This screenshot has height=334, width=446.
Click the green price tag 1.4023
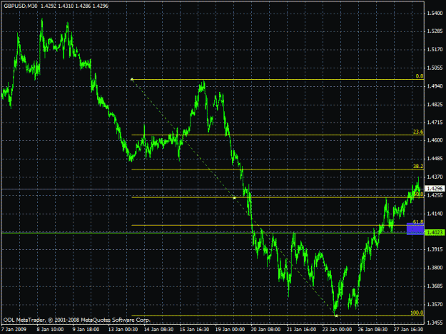pos(435,233)
